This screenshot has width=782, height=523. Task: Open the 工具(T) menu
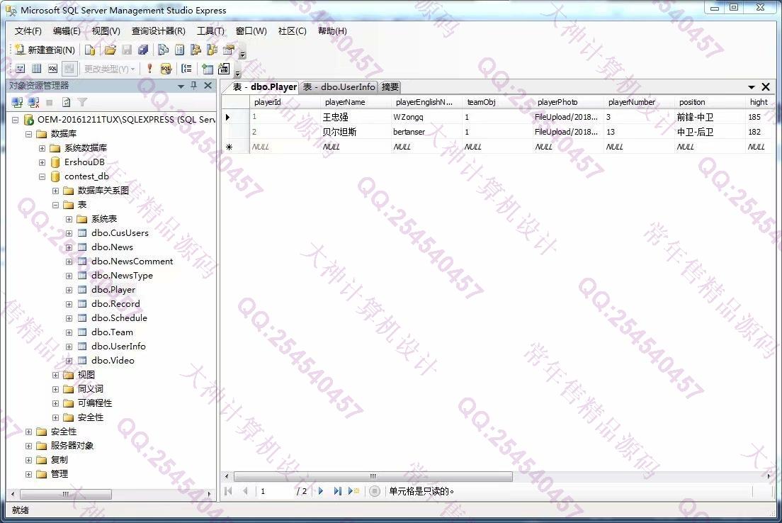tap(210, 31)
